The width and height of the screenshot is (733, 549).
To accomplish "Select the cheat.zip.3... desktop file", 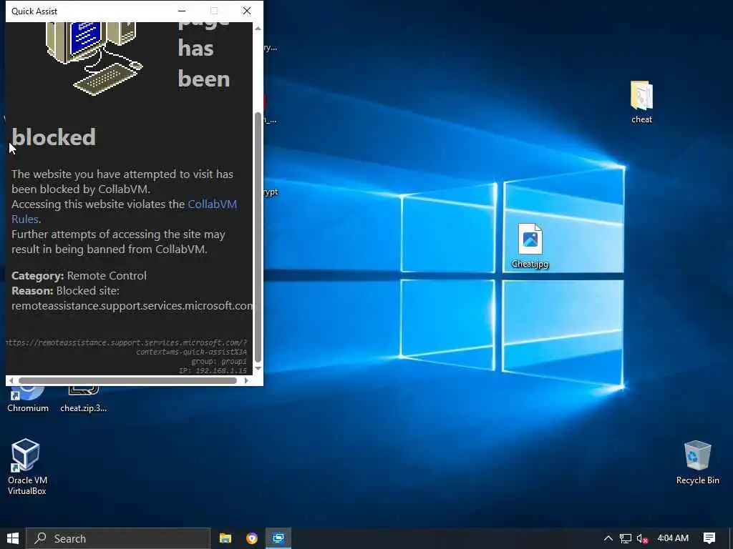I will point(83,400).
